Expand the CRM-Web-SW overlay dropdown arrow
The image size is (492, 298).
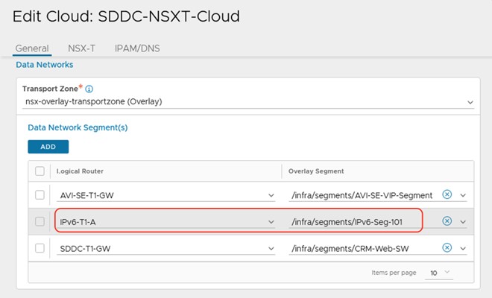[463, 248]
